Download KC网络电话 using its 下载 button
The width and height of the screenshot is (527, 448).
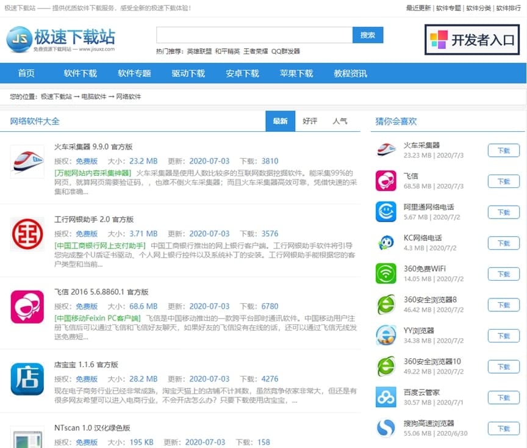point(503,243)
